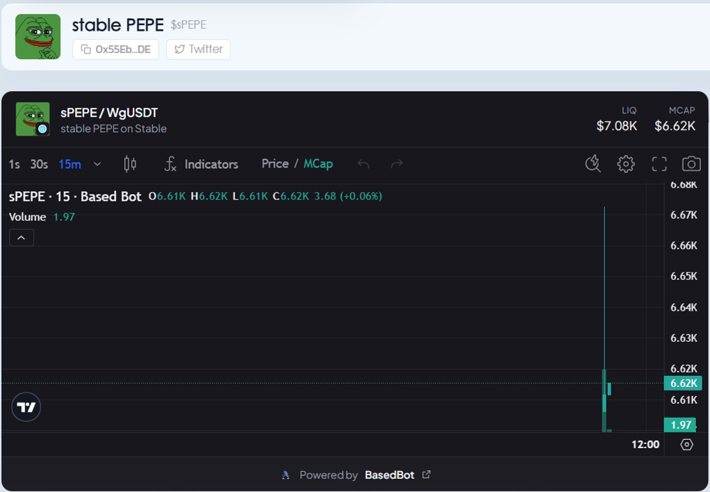Open the BasedBot external link

pos(390,475)
